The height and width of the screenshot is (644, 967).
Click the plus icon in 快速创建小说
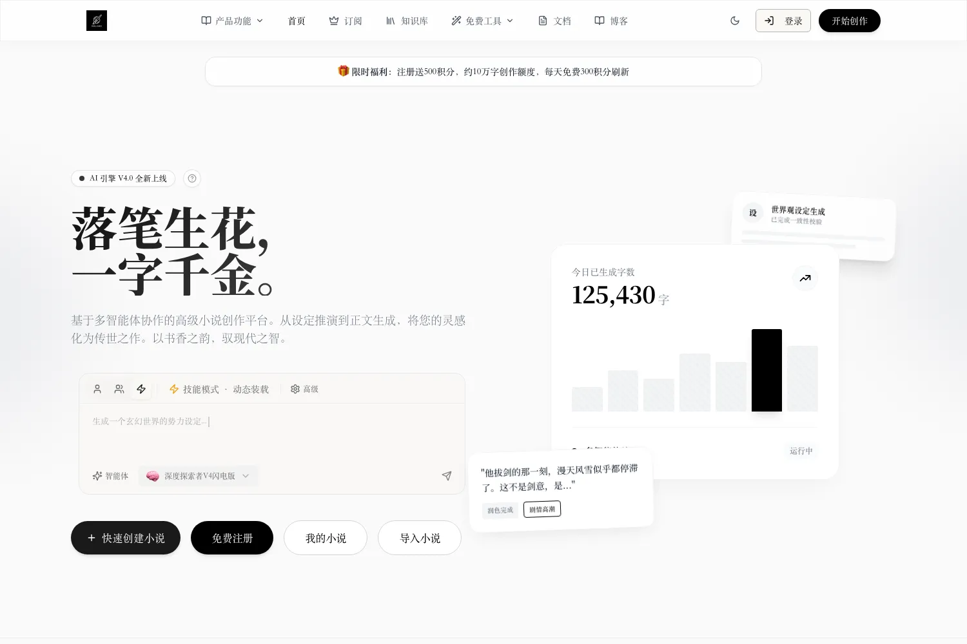(x=92, y=538)
